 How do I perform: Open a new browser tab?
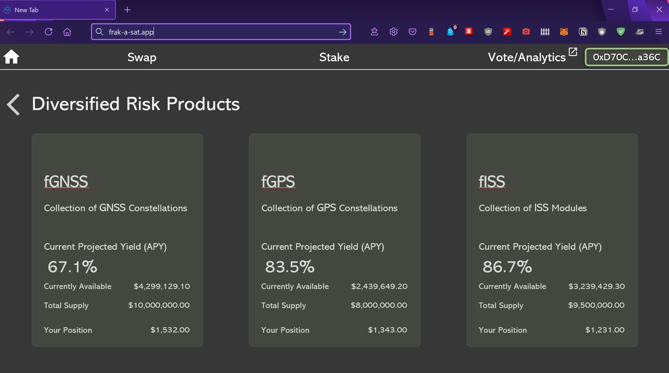pos(127,10)
